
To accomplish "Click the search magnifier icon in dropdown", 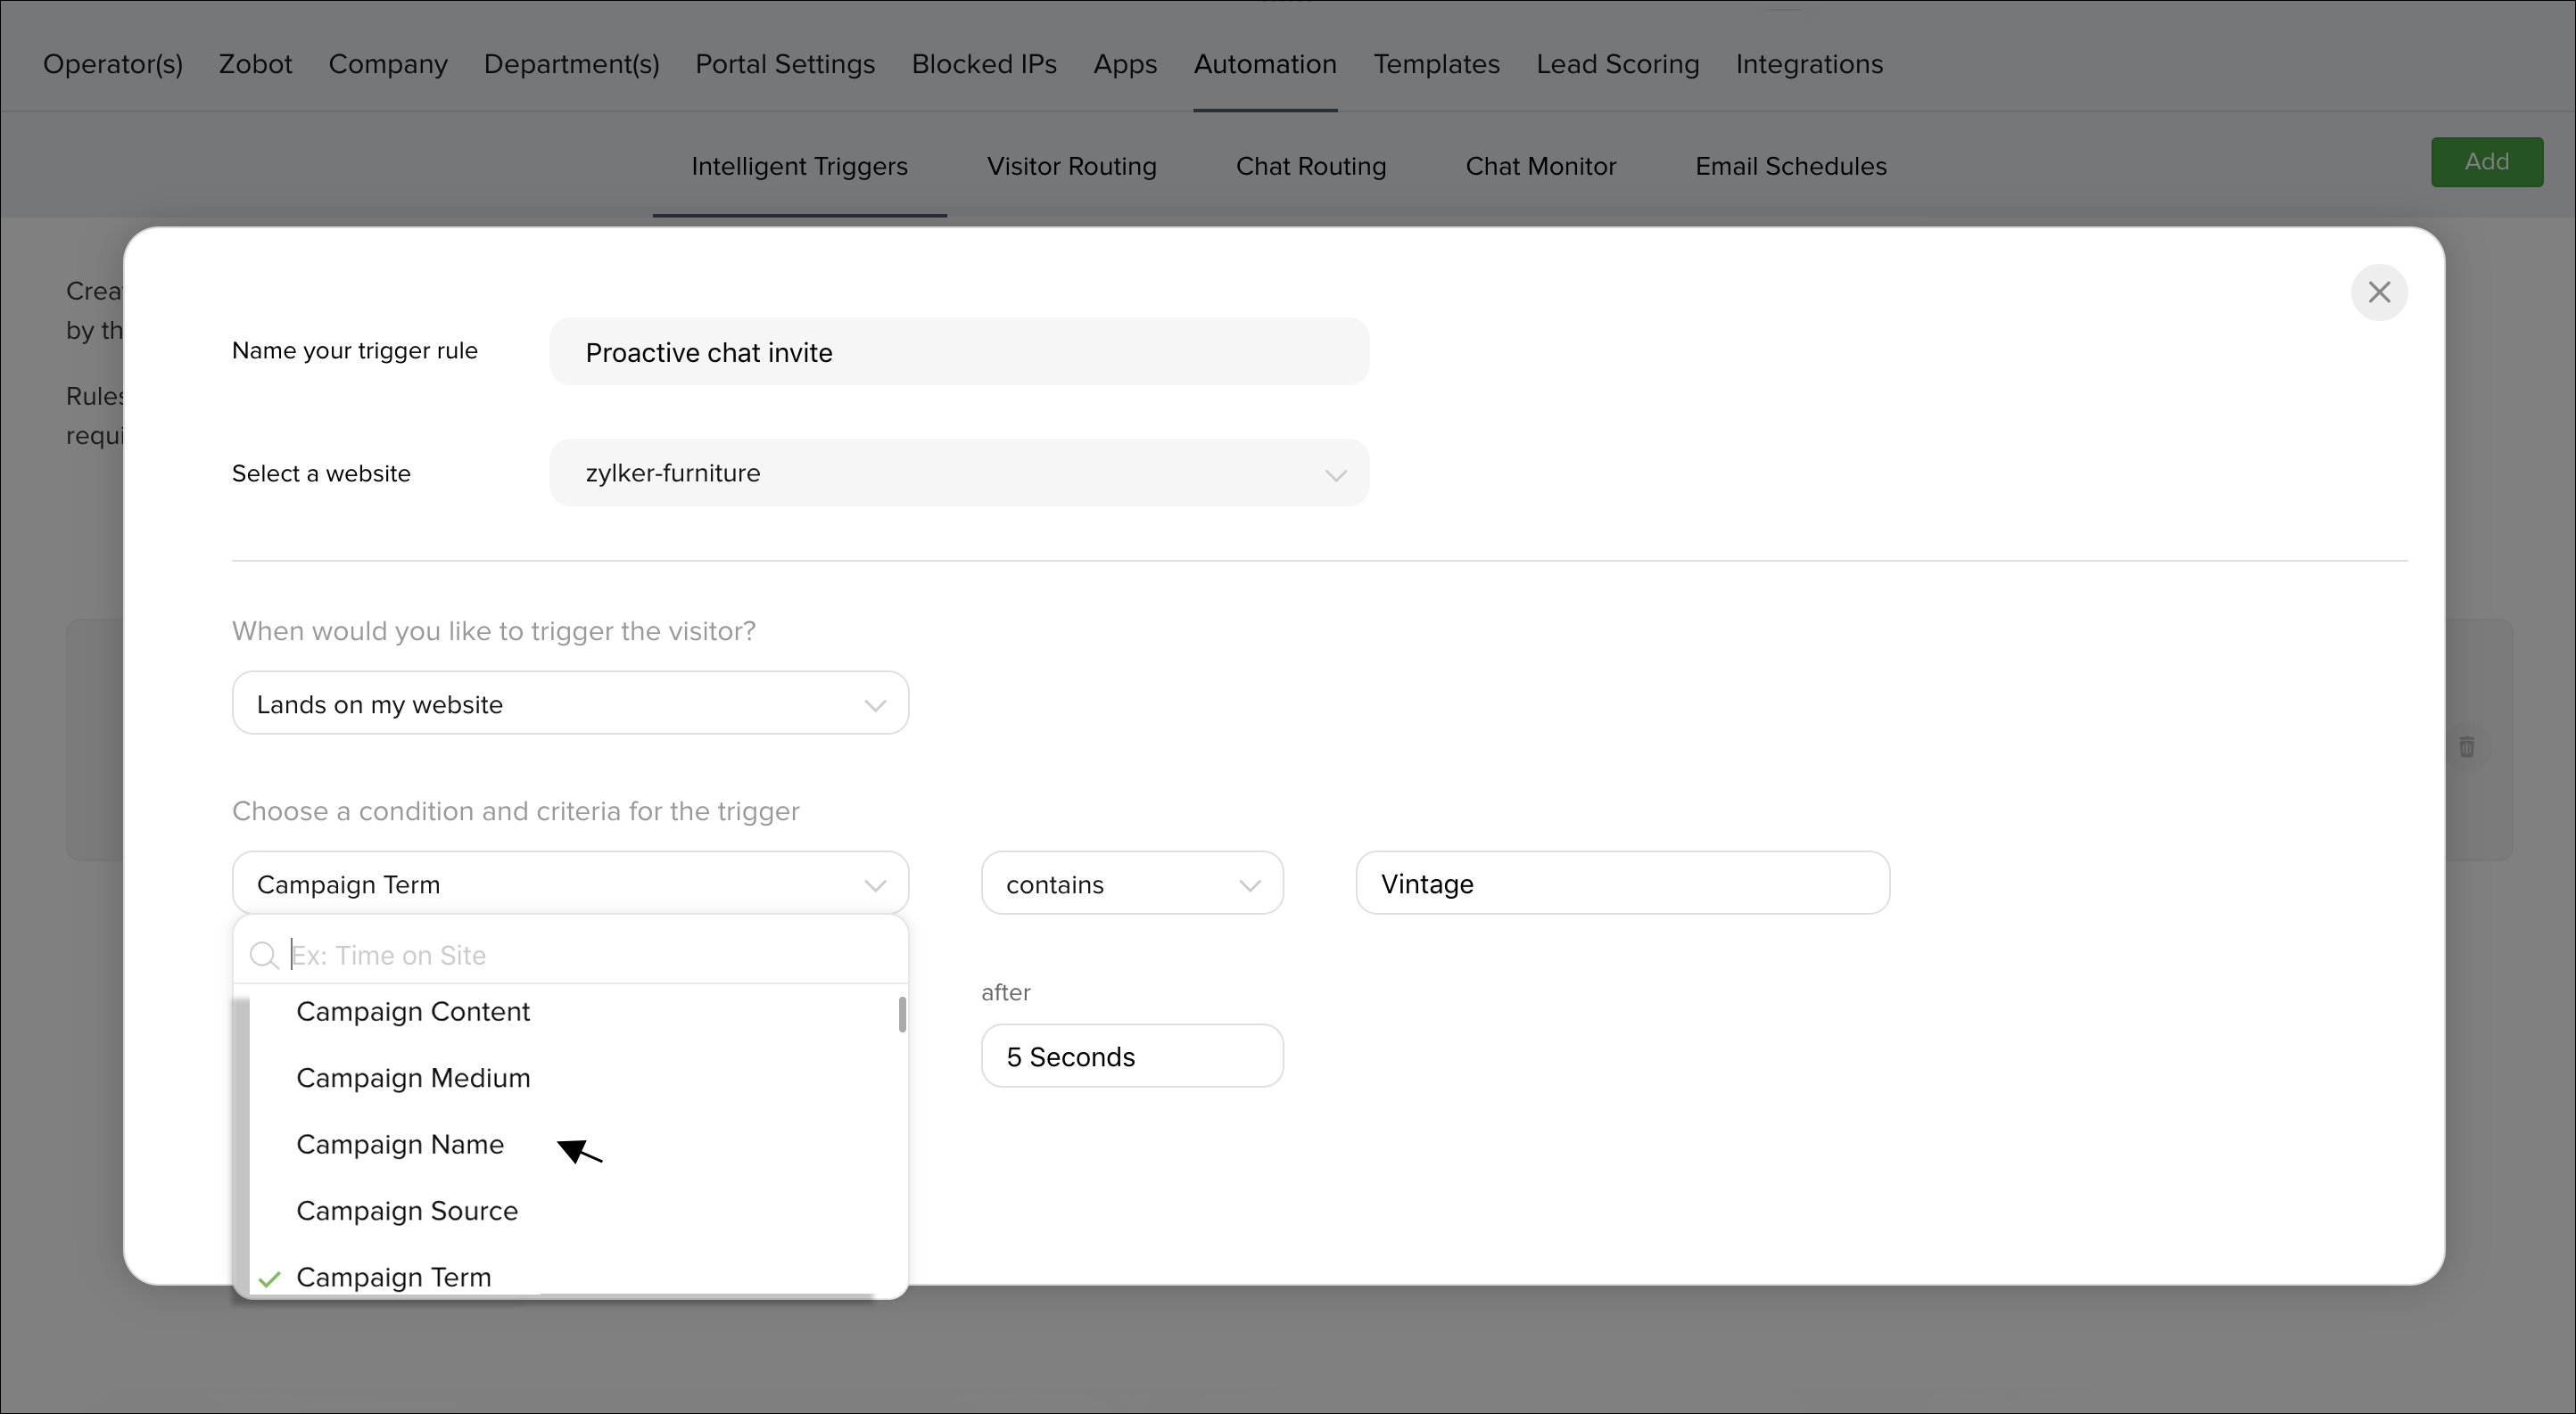I will (x=264, y=956).
